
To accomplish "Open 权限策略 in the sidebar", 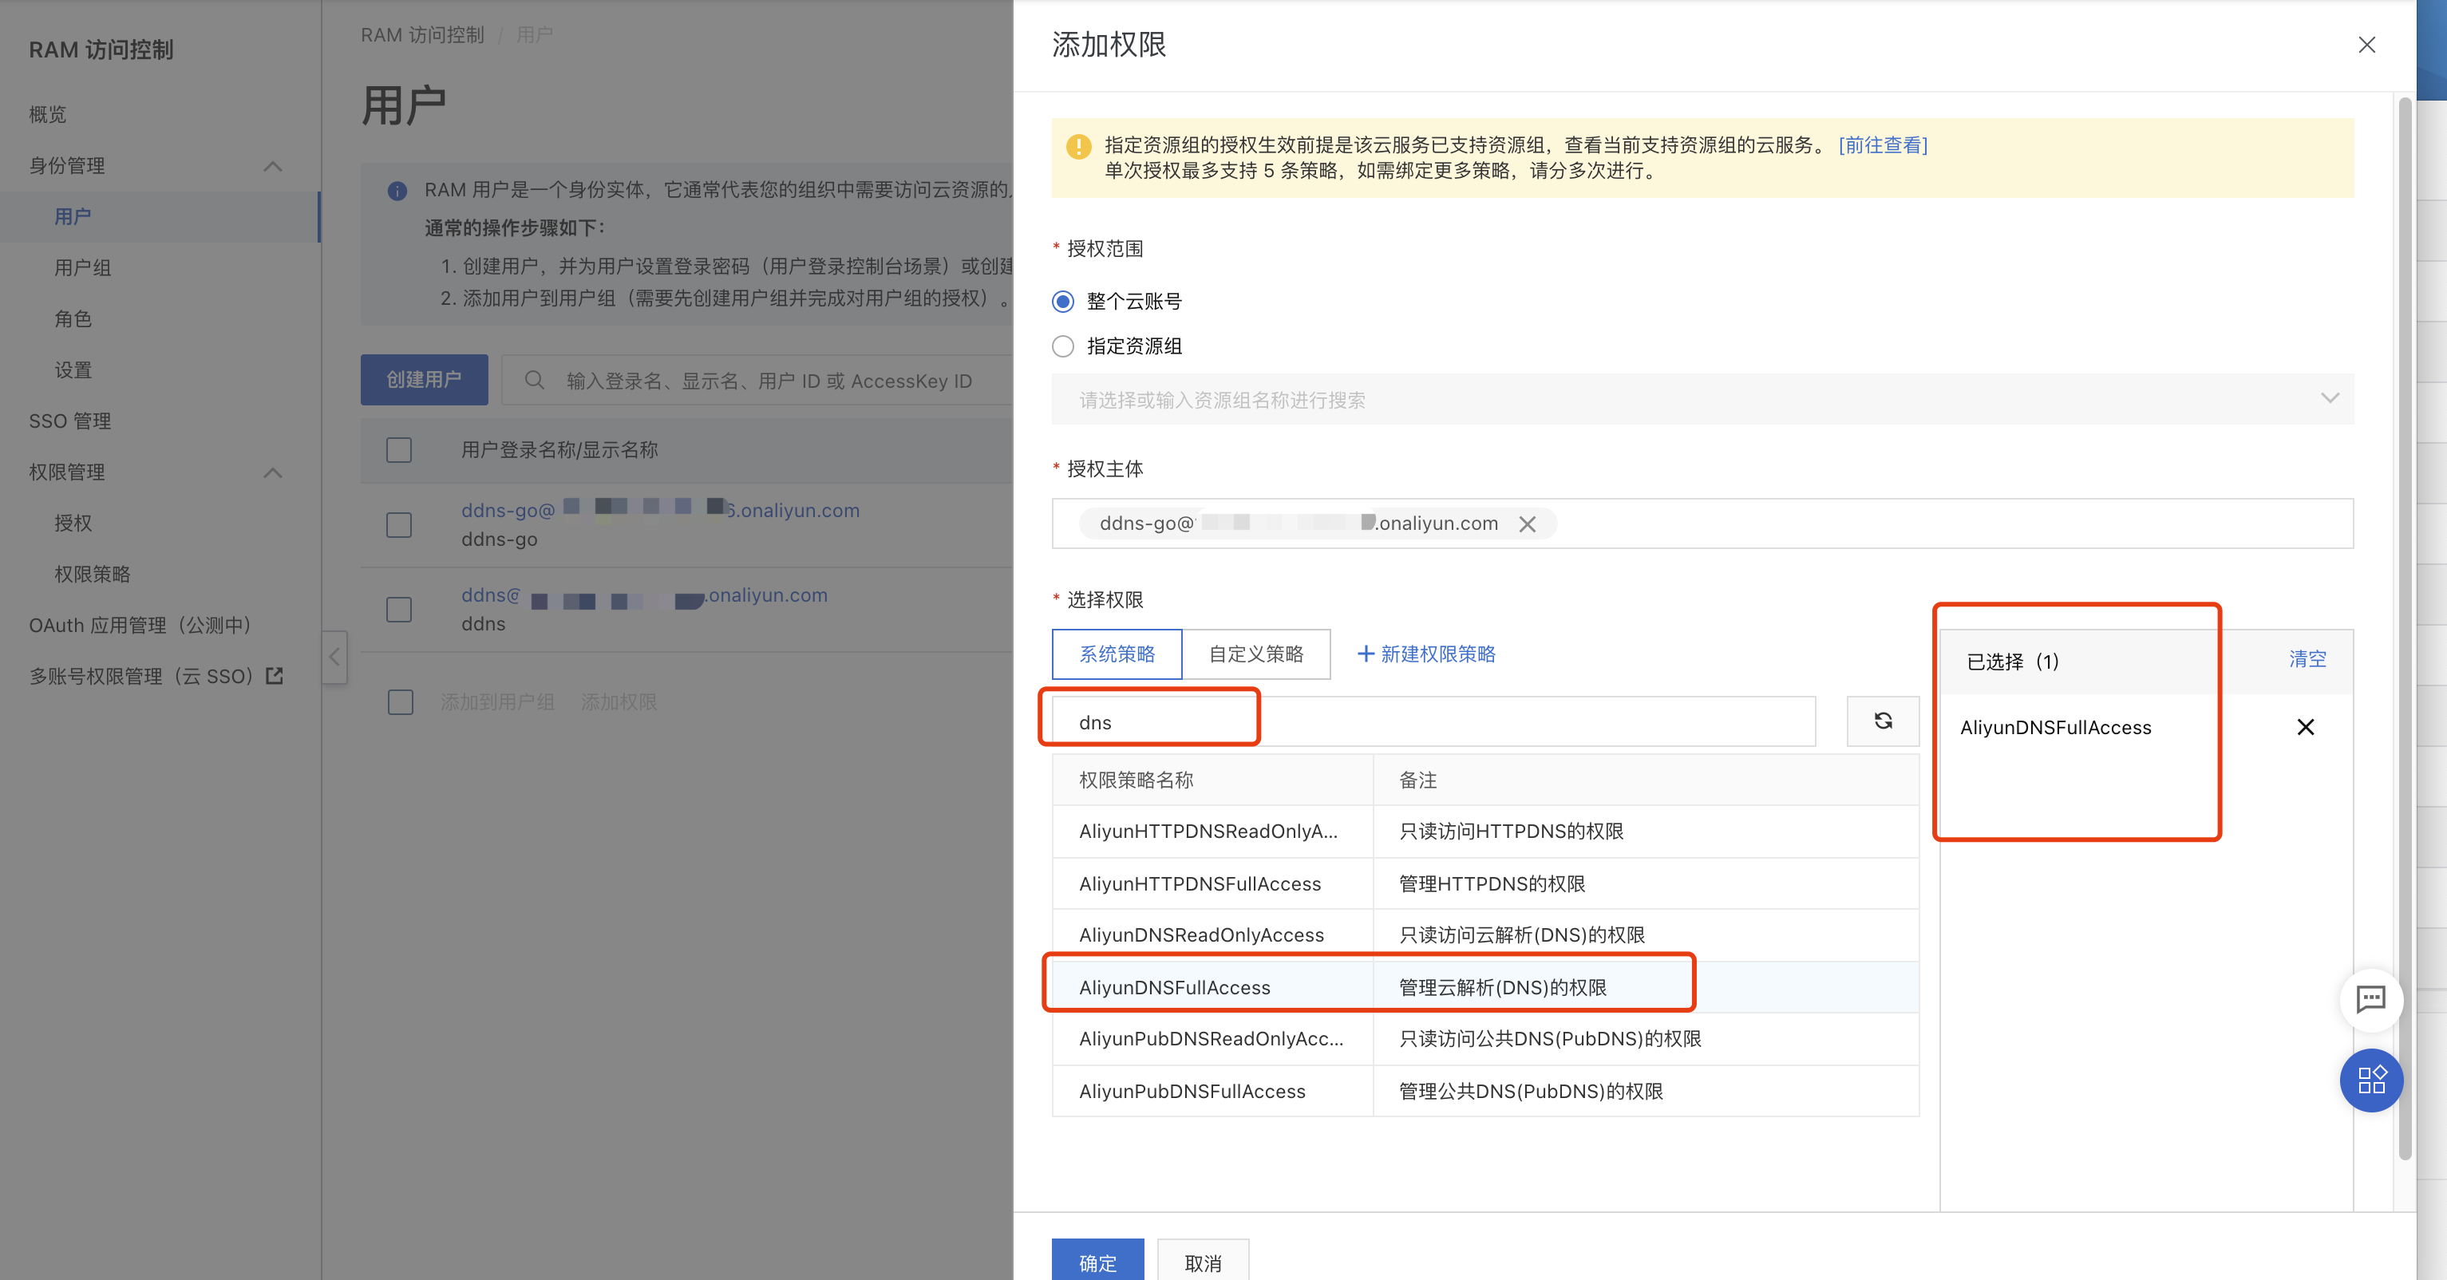I will point(92,575).
